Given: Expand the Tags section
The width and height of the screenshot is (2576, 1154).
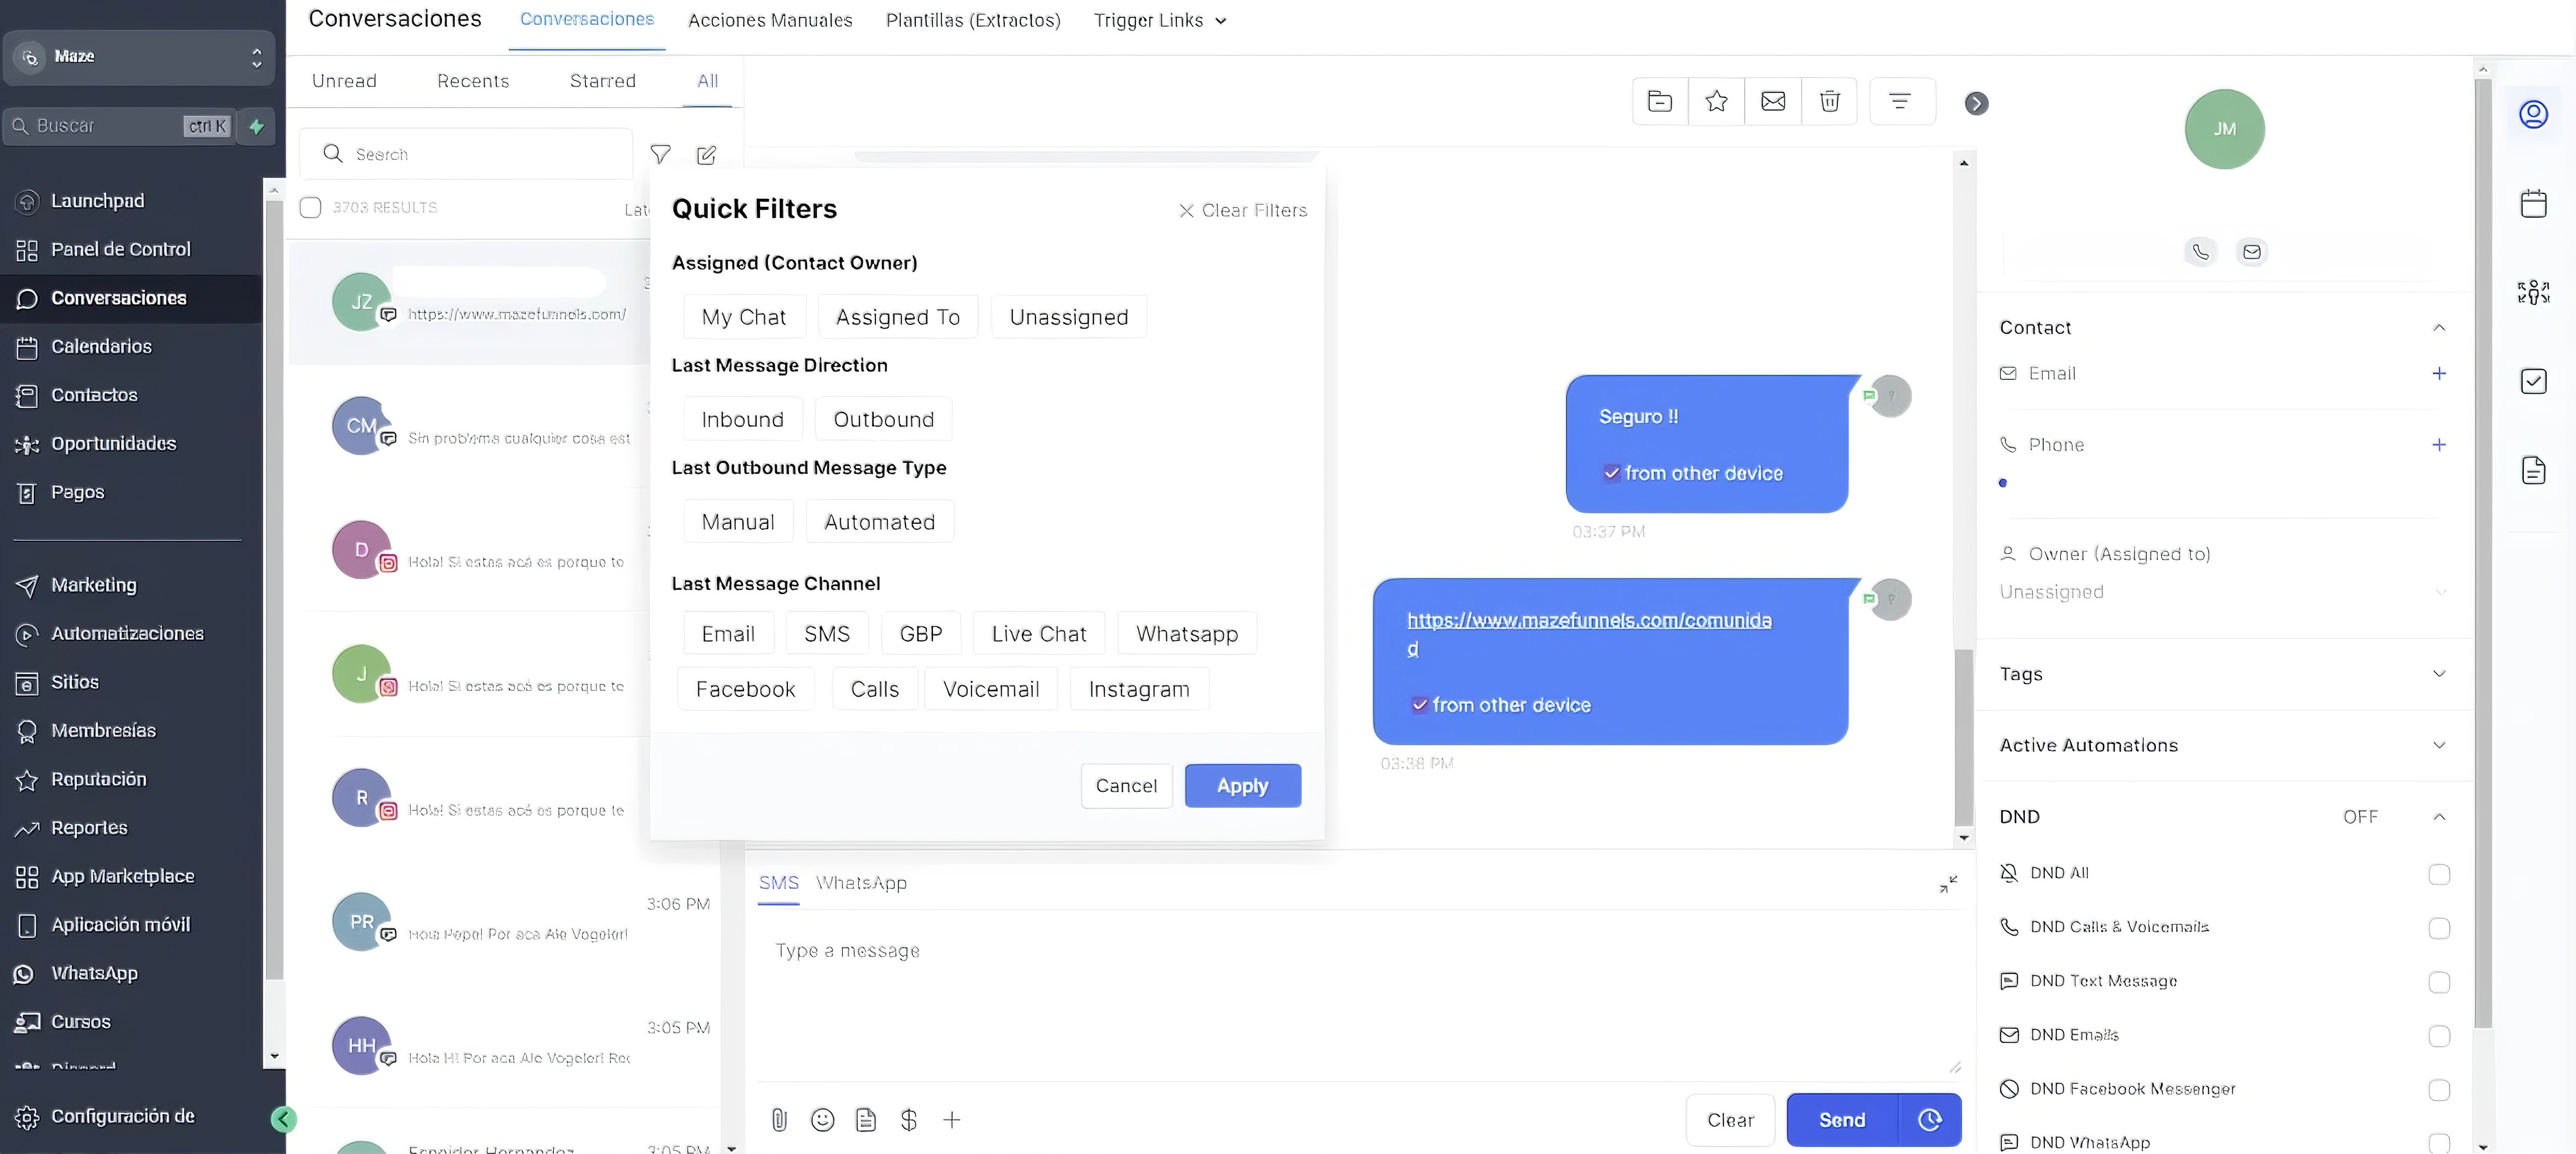Looking at the screenshot, I should [x=2438, y=674].
